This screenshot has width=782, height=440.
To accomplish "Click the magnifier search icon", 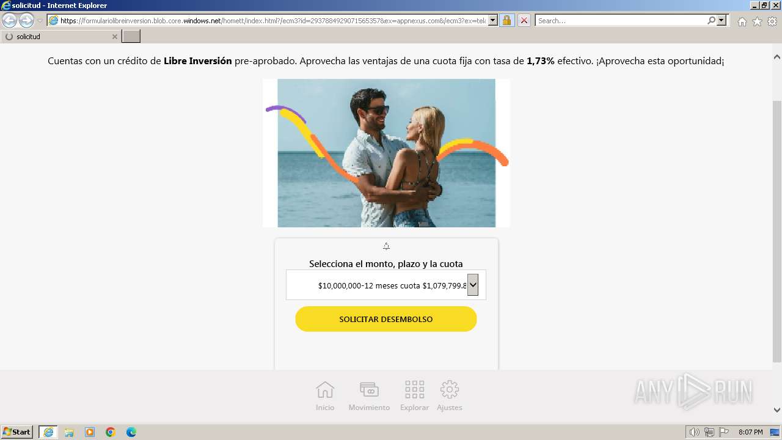I will pos(711,21).
